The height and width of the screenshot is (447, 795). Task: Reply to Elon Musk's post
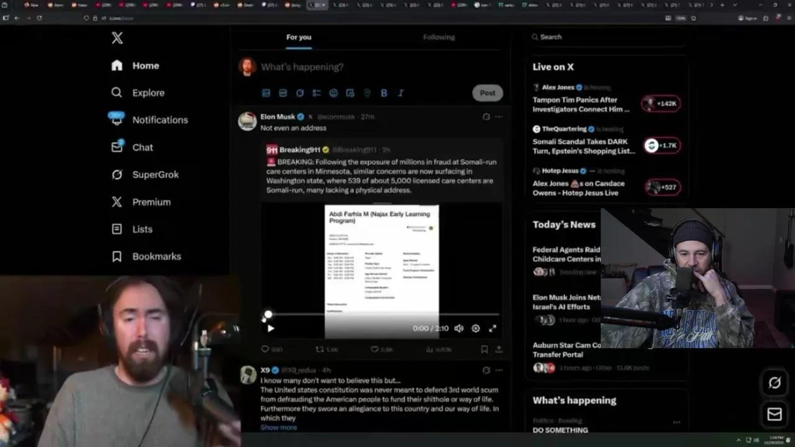point(271,350)
